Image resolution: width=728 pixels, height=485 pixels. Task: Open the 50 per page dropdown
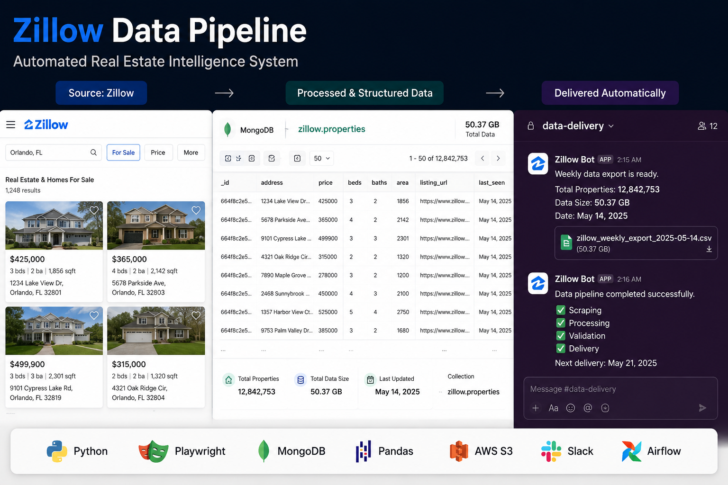pyautogui.click(x=322, y=158)
